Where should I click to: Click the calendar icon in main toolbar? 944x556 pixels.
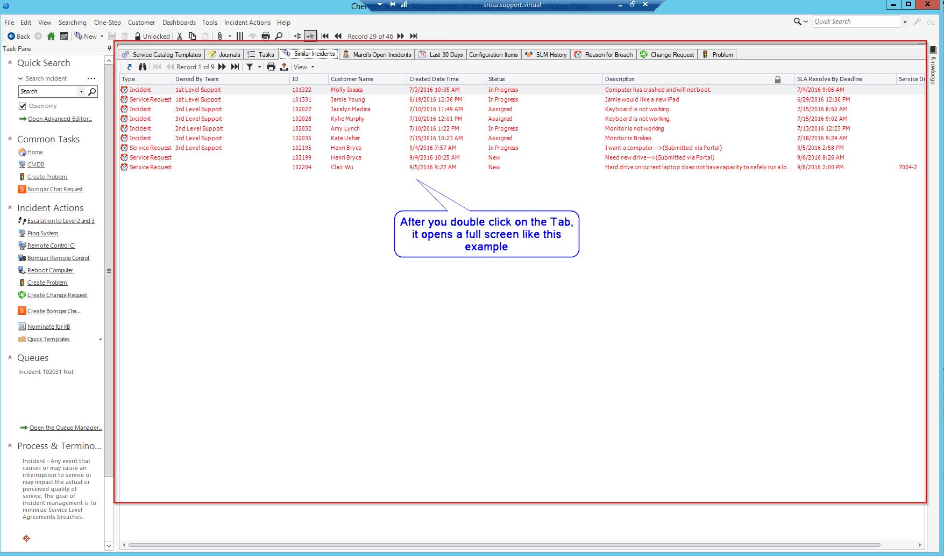click(64, 36)
